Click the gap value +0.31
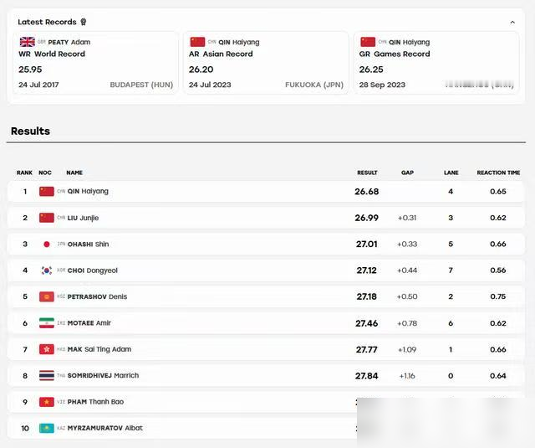 tap(407, 218)
